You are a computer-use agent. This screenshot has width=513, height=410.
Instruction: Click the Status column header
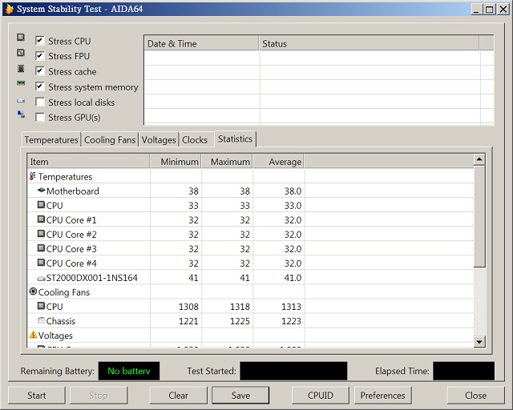click(x=370, y=43)
